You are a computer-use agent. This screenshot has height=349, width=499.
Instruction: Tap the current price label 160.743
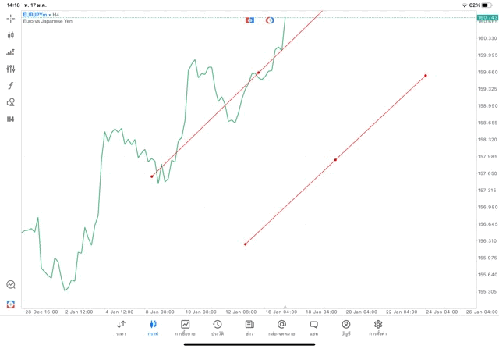coord(487,17)
